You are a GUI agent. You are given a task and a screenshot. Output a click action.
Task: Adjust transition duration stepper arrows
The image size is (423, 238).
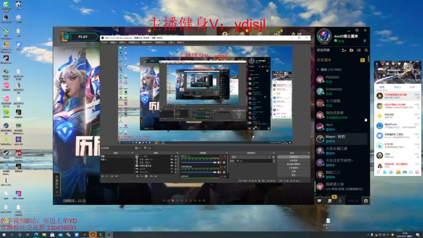(x=274, y=161)
